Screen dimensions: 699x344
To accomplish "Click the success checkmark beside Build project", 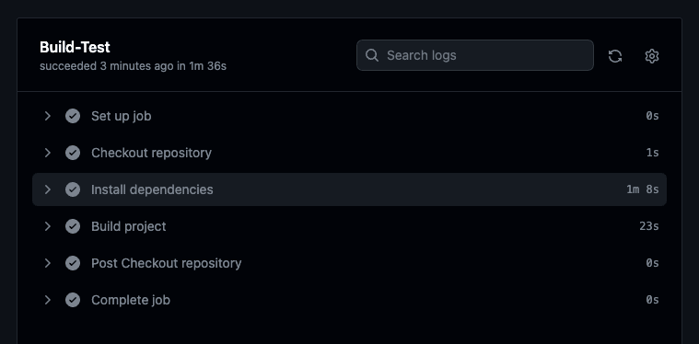I will (x=73, y=226).
